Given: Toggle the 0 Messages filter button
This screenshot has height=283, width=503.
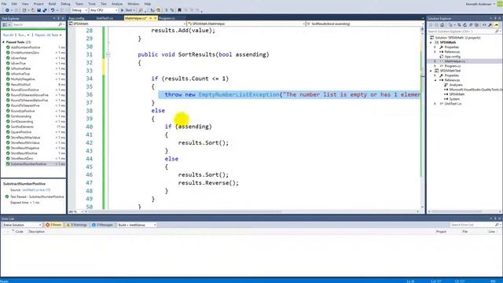Looking at the screenshot, I should click(103, 225).
